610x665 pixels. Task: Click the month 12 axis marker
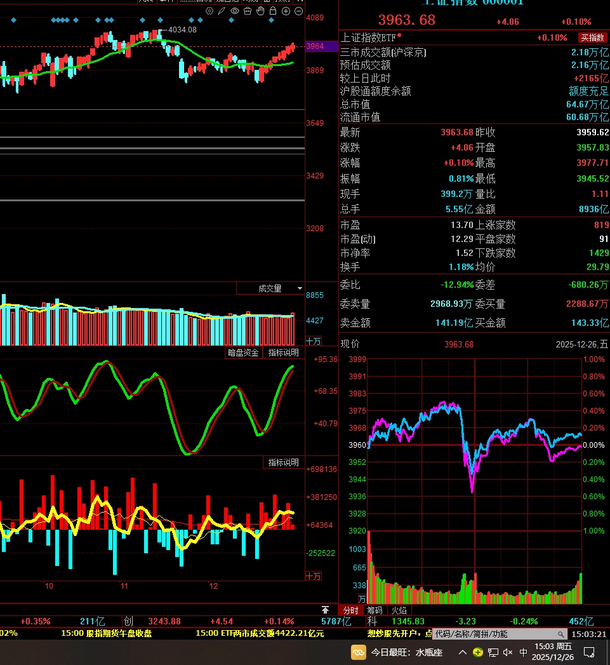pyautogui.click(x=214, y=586)
